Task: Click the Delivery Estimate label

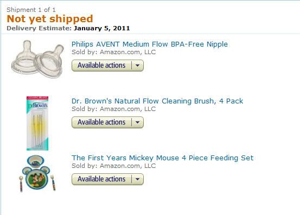Action: coord(39,28)
